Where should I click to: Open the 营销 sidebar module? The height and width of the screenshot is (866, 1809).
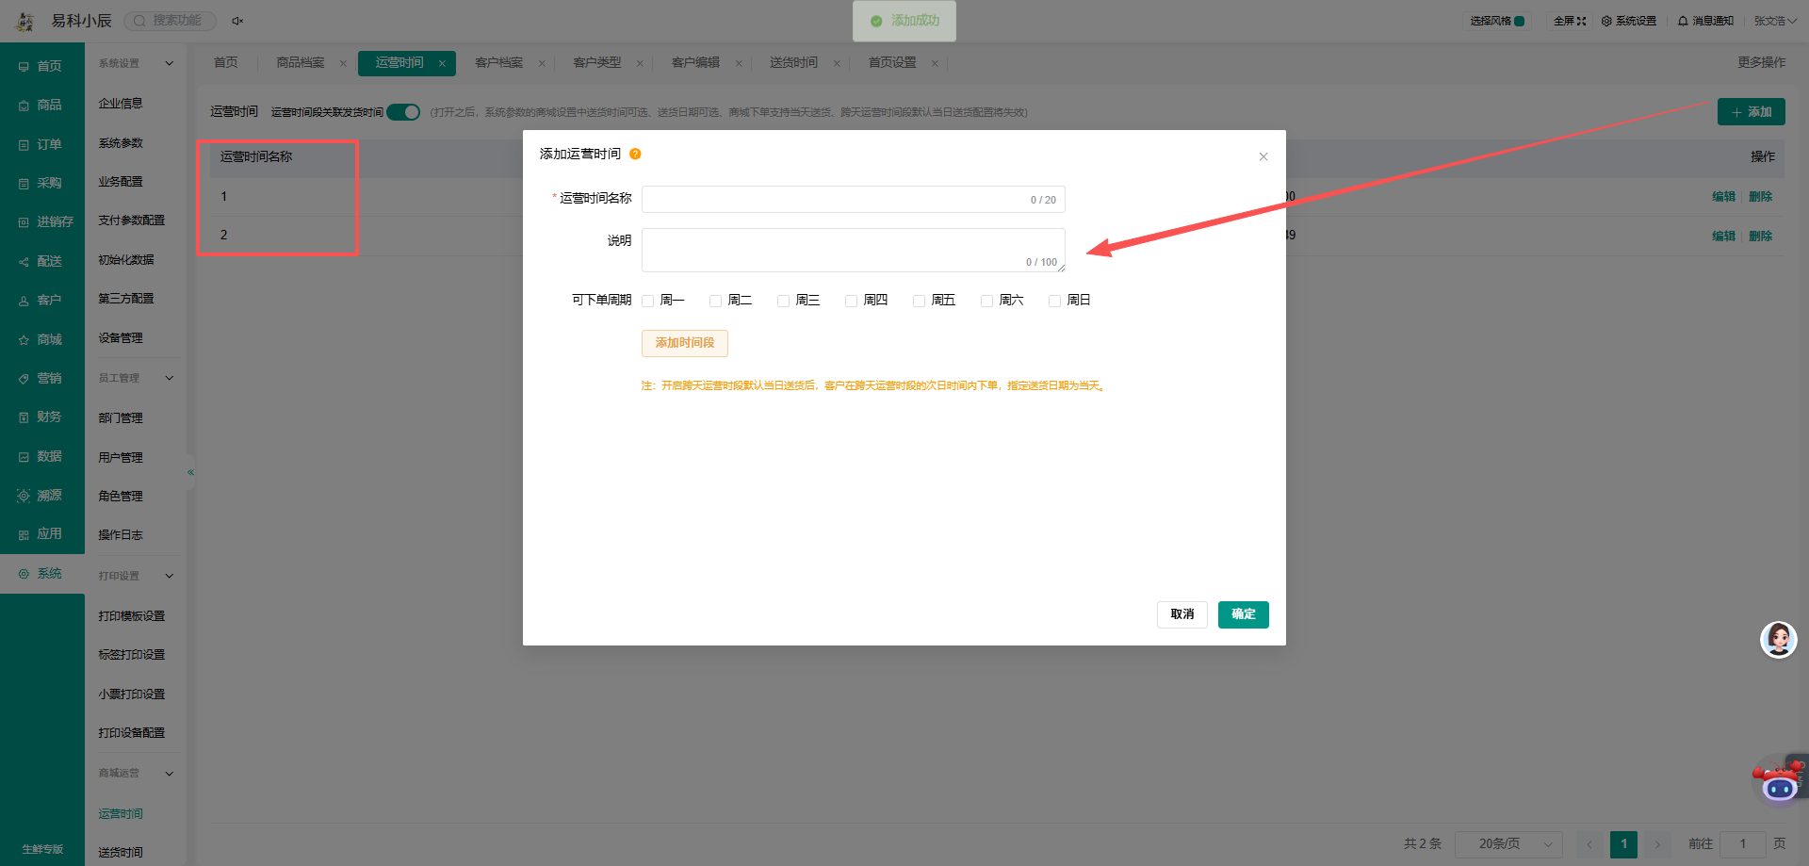[41, 378]
